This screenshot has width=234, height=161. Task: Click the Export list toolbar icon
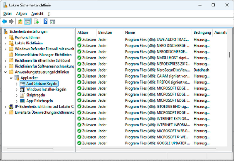click(37, 21)
